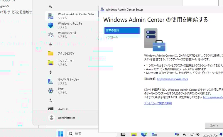Open the Edge browser taskbar icon
223x137 pixels.
[144, 134]
